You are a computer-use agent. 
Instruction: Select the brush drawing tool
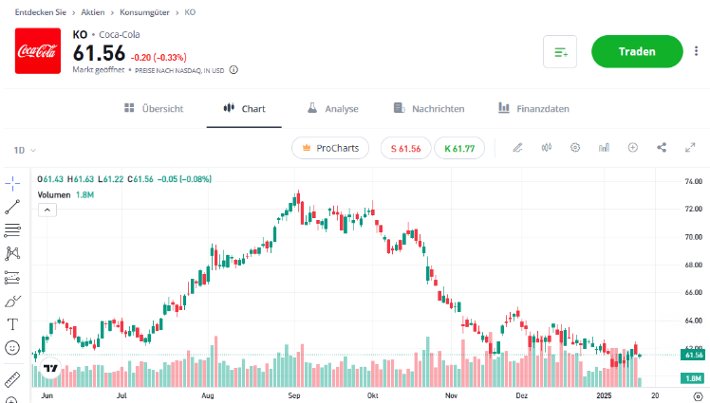point(12,301)
